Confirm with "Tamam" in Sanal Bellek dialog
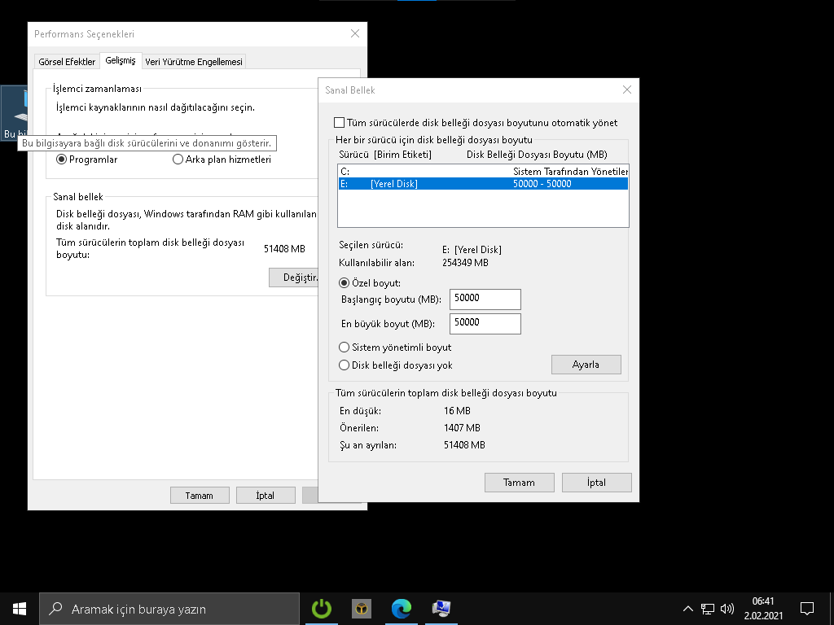834x625 pixels. [x=519, y=482]
